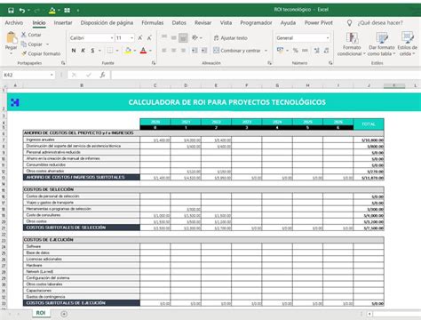Increase font size with the large A

(x=140, y=38)
